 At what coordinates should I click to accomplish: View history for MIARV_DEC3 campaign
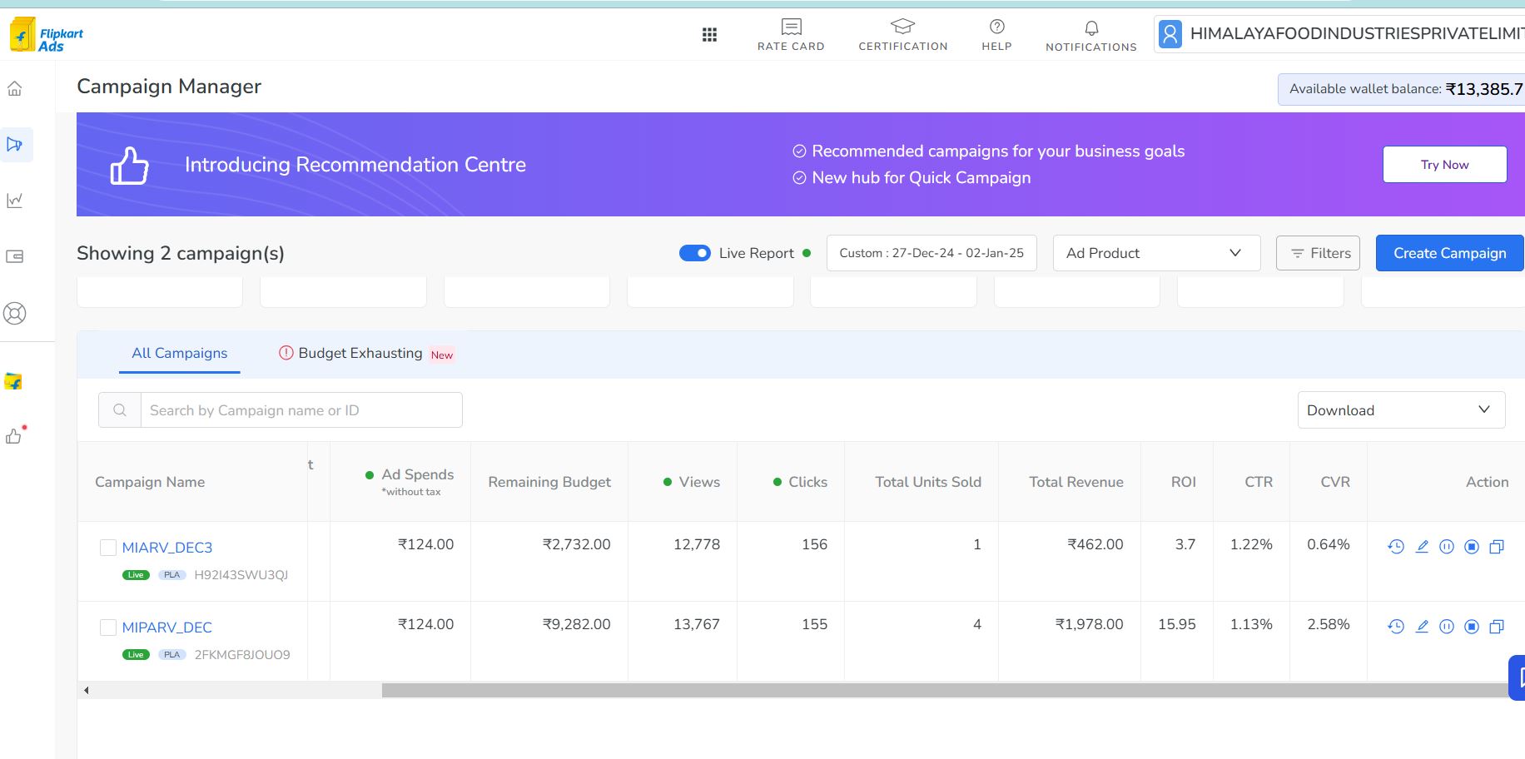1396,547
